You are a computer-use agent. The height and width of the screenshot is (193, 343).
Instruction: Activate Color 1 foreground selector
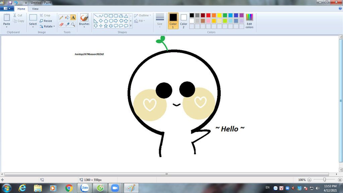(x=173, y=21)
